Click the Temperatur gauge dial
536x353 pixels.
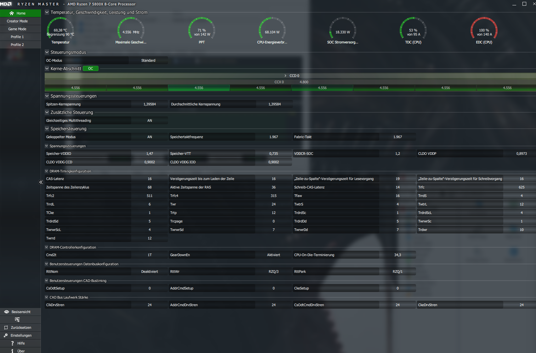60,28
